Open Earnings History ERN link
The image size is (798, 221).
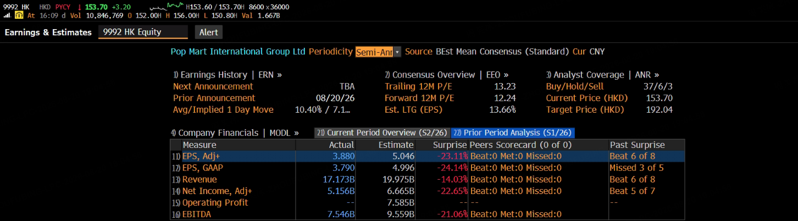coord(228,75)
